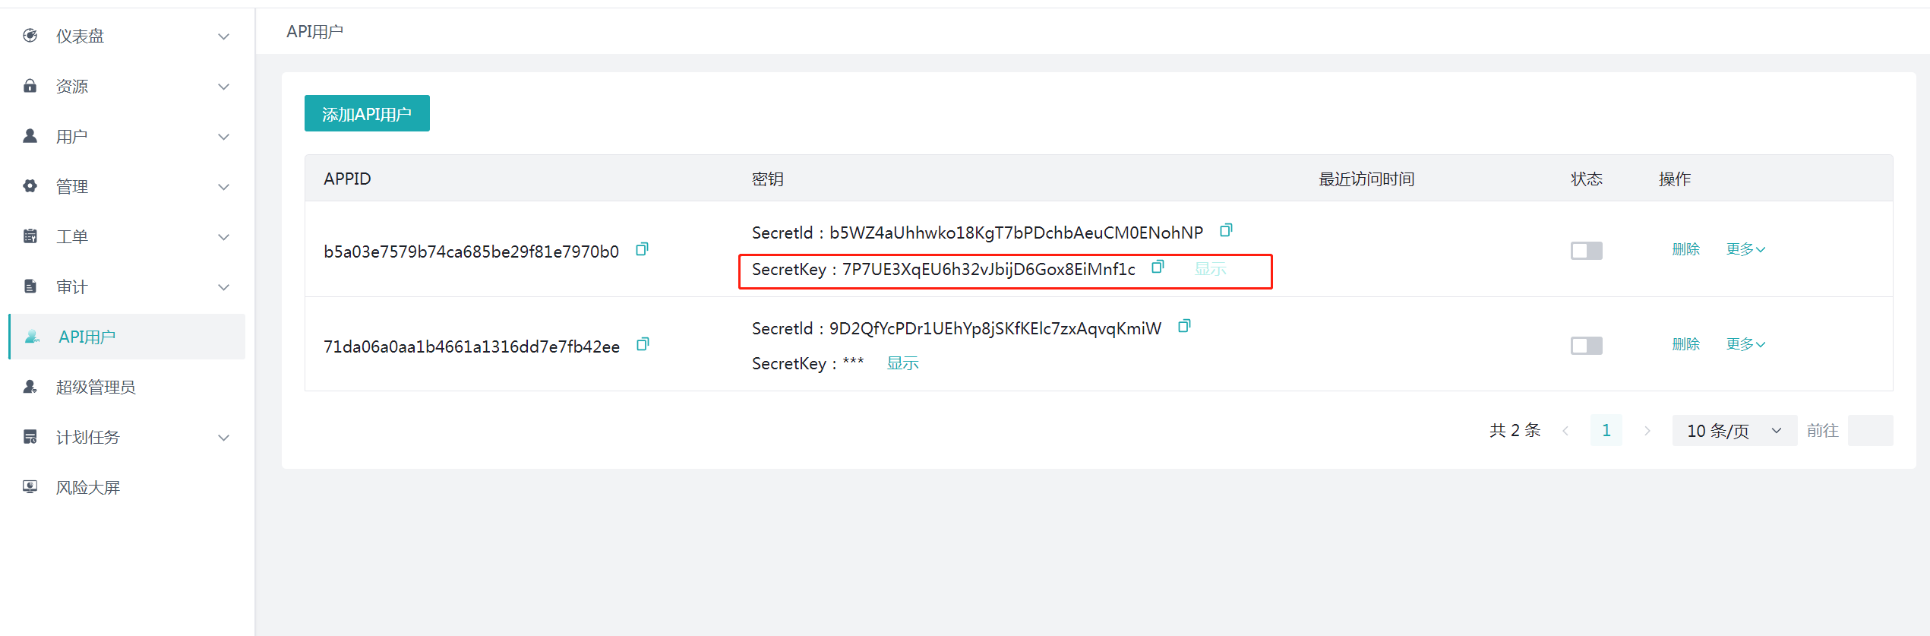Copy SecretId starting with 9D2QfY

click(1183, 326)
